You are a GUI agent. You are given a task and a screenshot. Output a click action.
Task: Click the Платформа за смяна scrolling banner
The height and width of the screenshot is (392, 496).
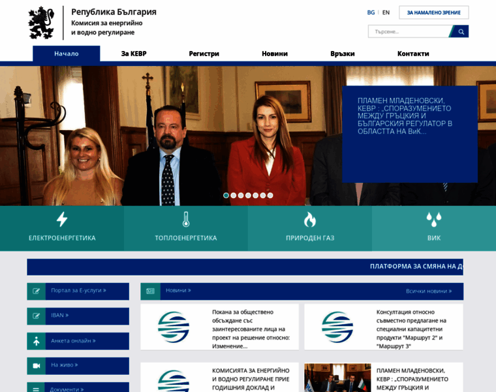point(245,267)
